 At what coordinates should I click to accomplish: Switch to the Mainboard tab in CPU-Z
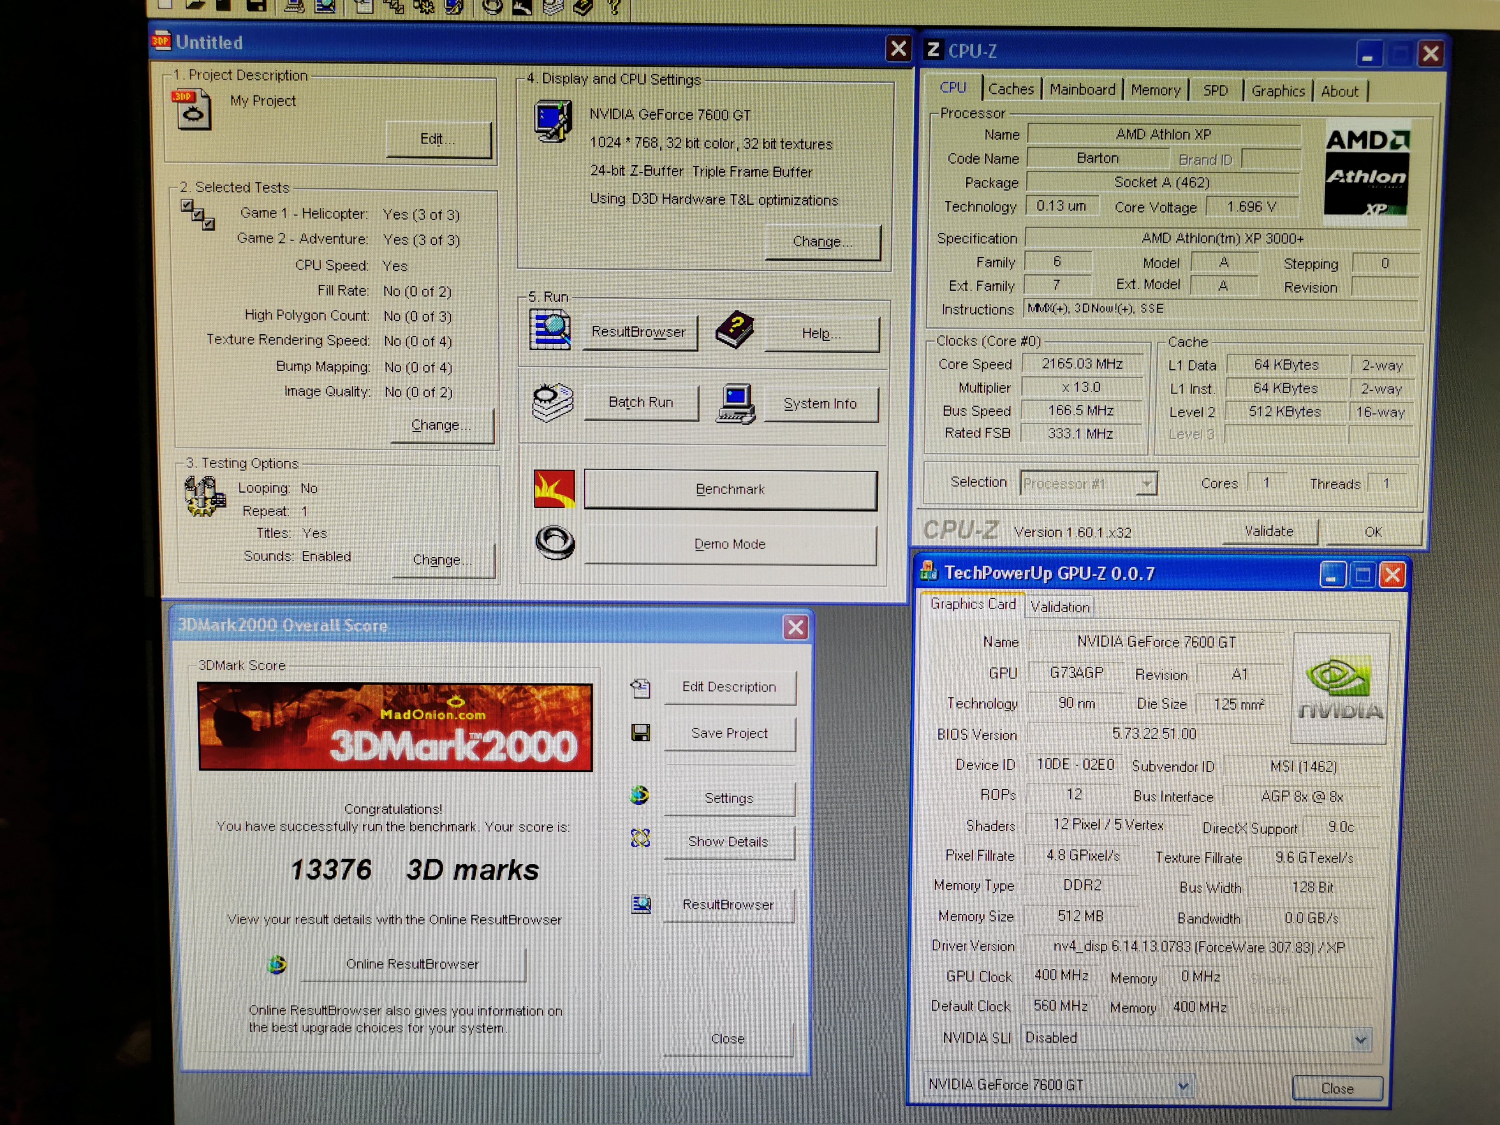[1082, 90]
